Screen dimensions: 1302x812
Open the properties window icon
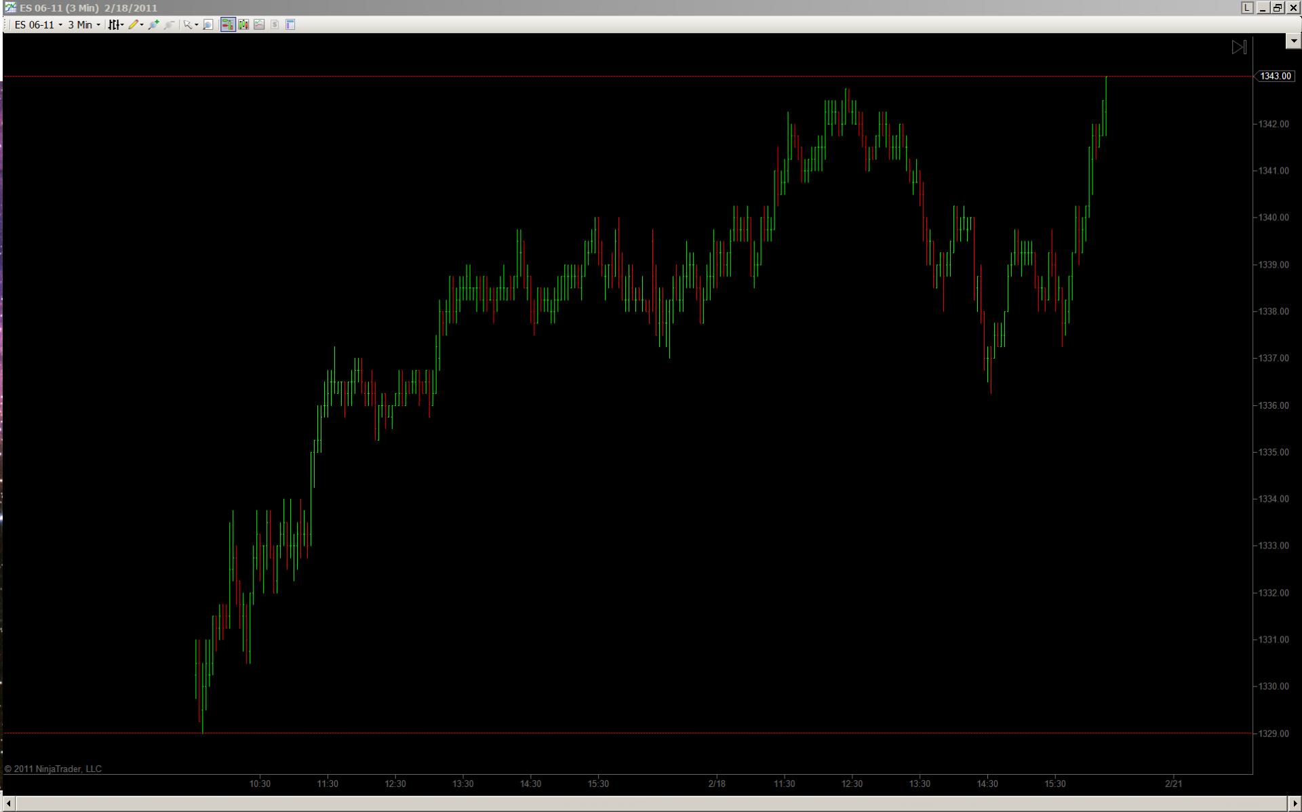click(290, 24)
